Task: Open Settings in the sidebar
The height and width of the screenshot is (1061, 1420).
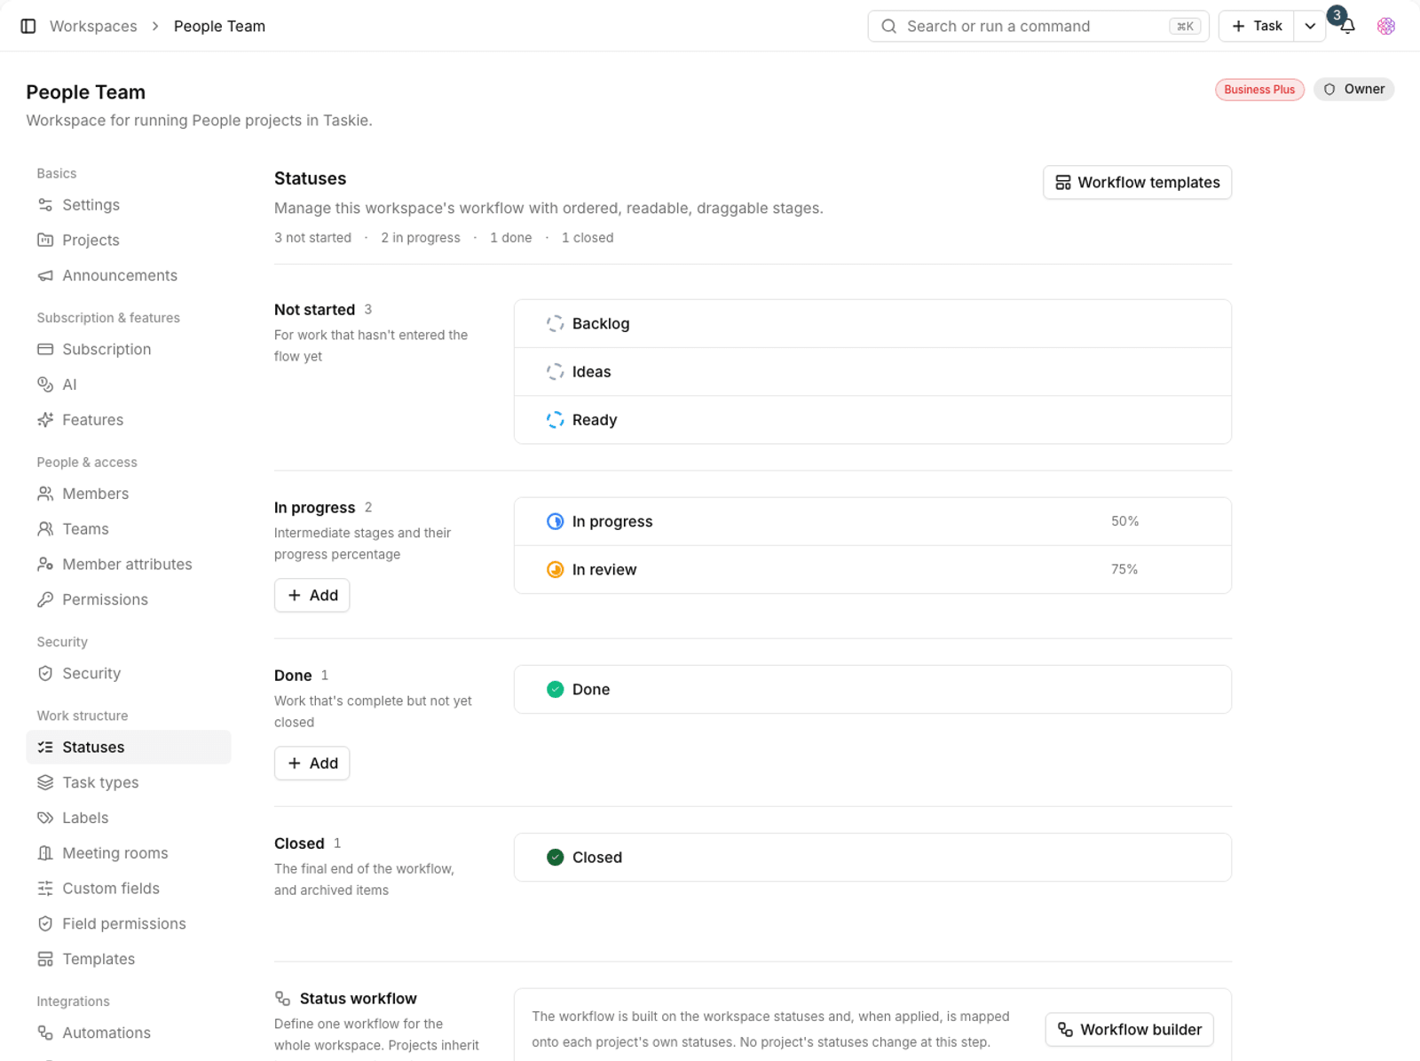Action: pyautogui.click(x=129, y=205)
